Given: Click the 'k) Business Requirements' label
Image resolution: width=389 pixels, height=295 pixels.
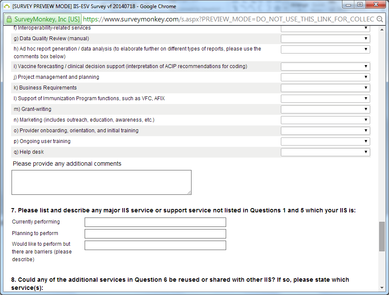Looking at the screenshot, I should click(x=45, y=88).
